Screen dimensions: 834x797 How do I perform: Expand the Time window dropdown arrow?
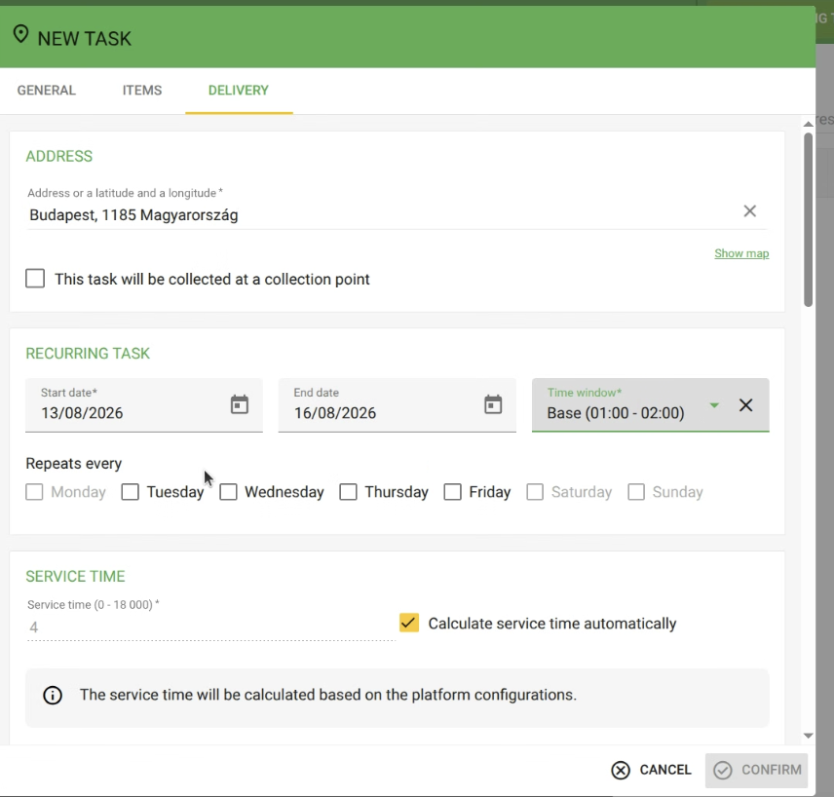click(x=714, y=405)
